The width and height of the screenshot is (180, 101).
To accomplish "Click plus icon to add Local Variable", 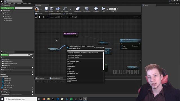I will pyautogui.click(x=32, y=95).
